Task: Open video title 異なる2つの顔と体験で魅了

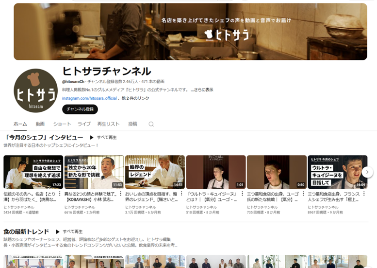Action: (x=91, y=197)
